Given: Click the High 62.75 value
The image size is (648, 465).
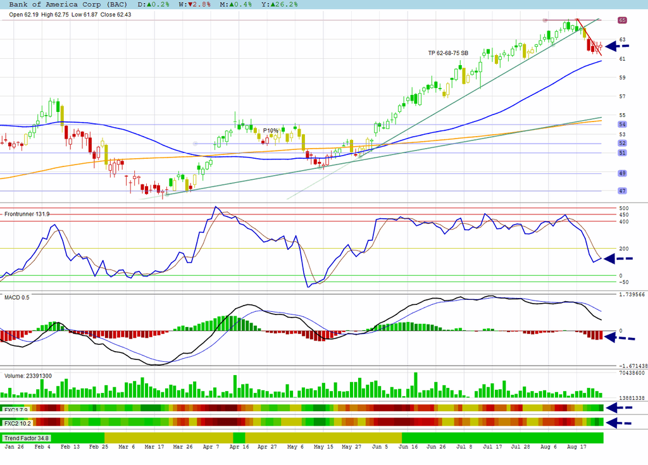Looking at the screenshot, I should pos(55,15).
